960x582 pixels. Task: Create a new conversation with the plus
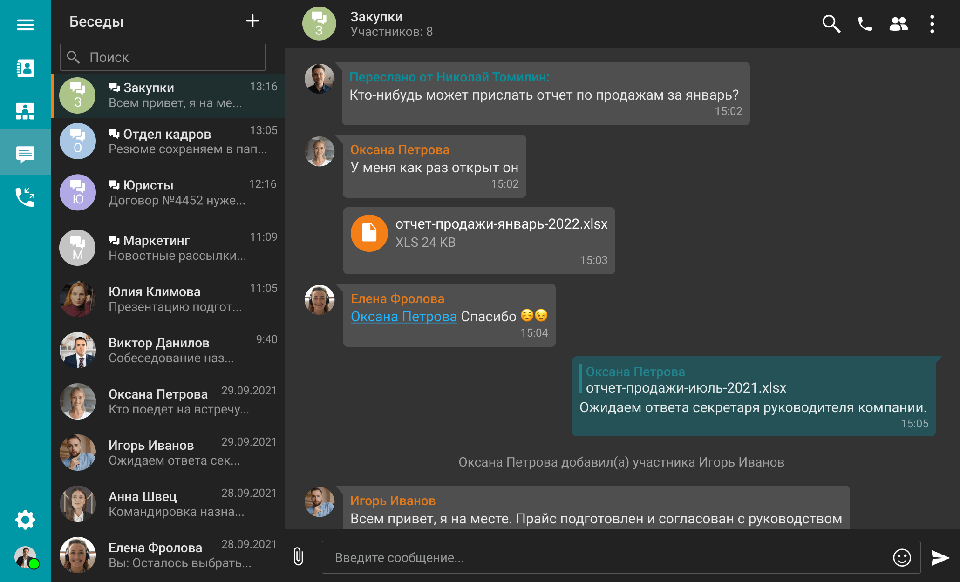(x=252, y=21)
